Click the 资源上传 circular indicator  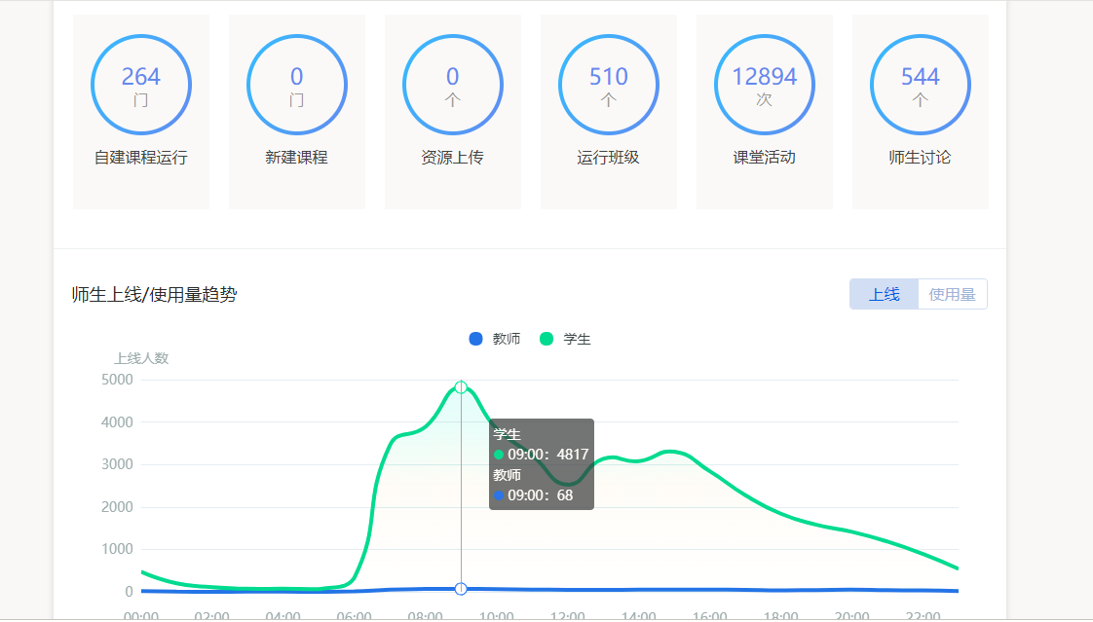click(453, 84)
